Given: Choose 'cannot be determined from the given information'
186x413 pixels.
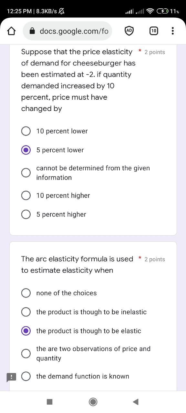Looking at the screenshot, I should [x=26, y=173].
